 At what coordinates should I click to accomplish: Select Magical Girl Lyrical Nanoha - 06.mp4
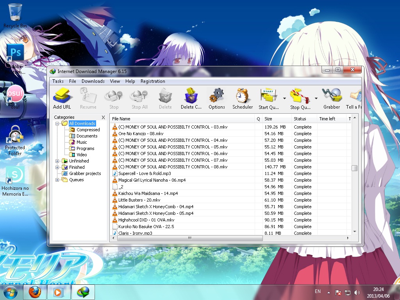point(230,180)
